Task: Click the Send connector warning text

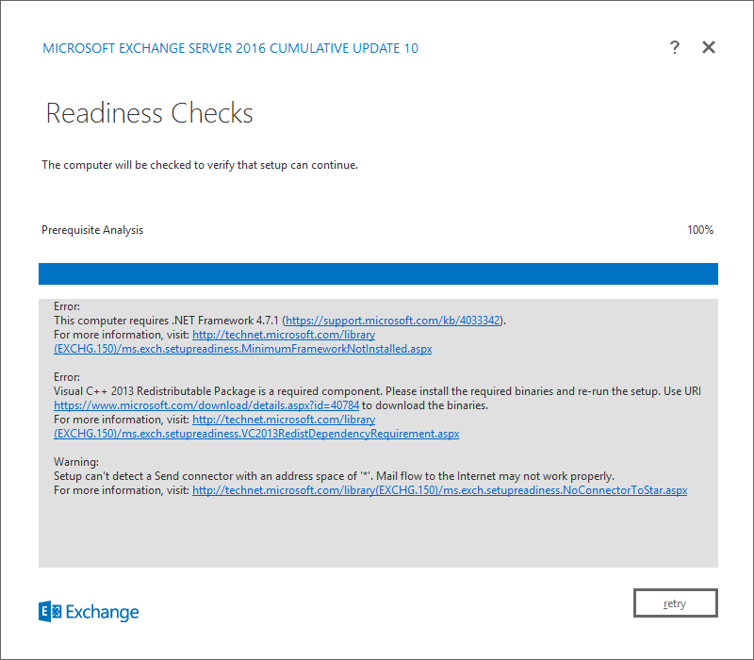Action: (x=334, y=476)
